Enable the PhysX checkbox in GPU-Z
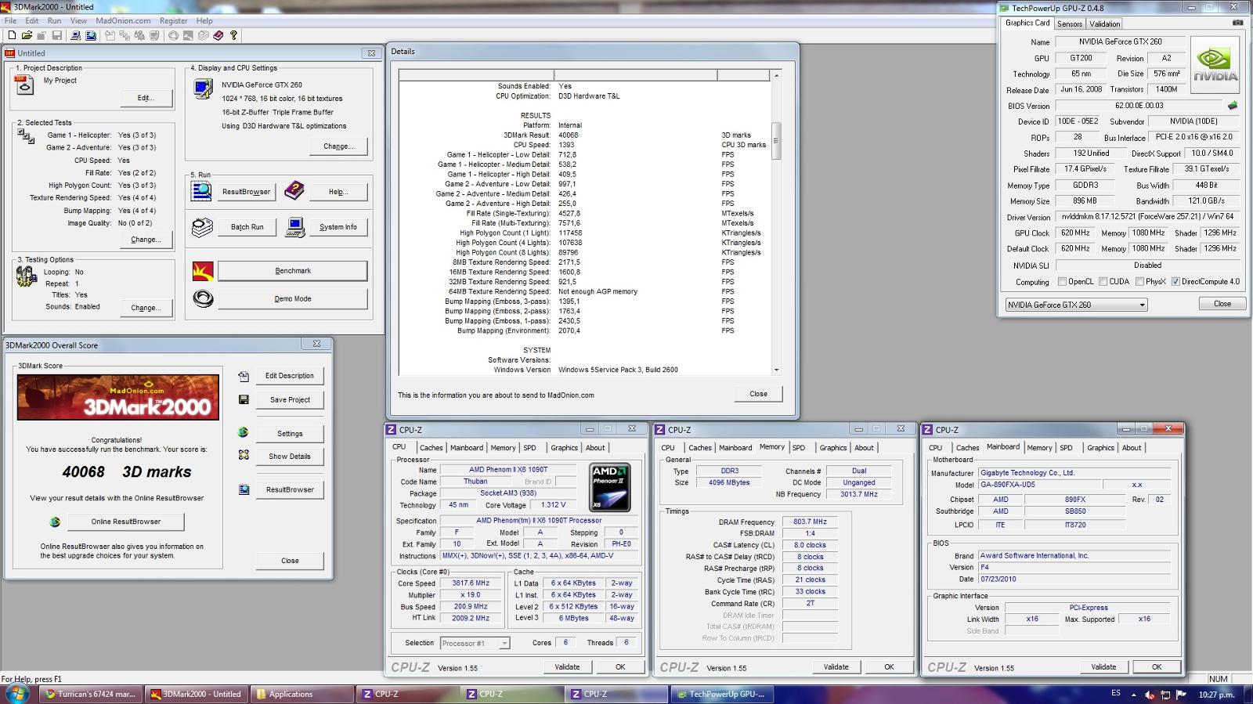 coord(1139,281)
